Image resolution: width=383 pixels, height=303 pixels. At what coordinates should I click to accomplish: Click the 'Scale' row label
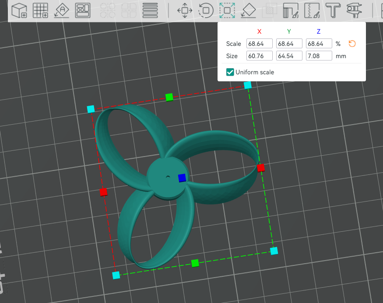[233, 44]
